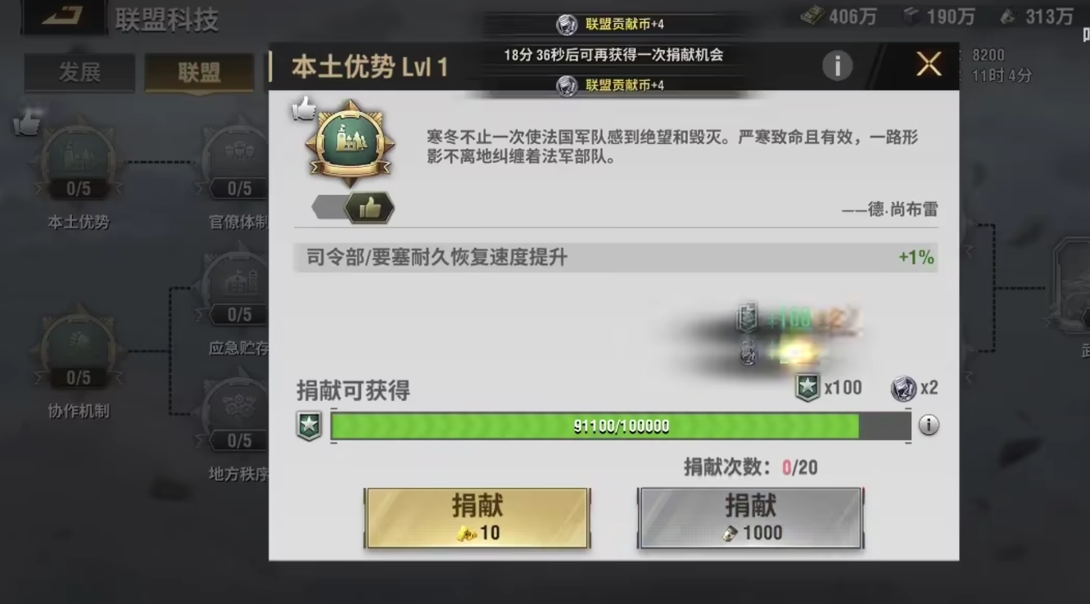The image size is (1090, 604).
Task: Click the info icon beside progress bar
Action: coord(929,426)
